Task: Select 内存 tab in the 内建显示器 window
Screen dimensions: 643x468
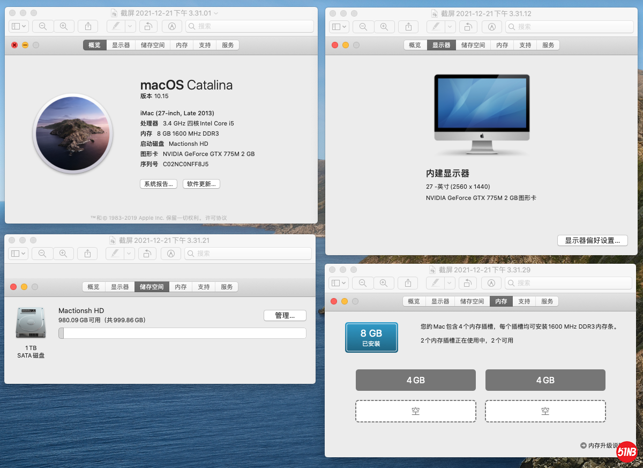Action: coord(502,45)
